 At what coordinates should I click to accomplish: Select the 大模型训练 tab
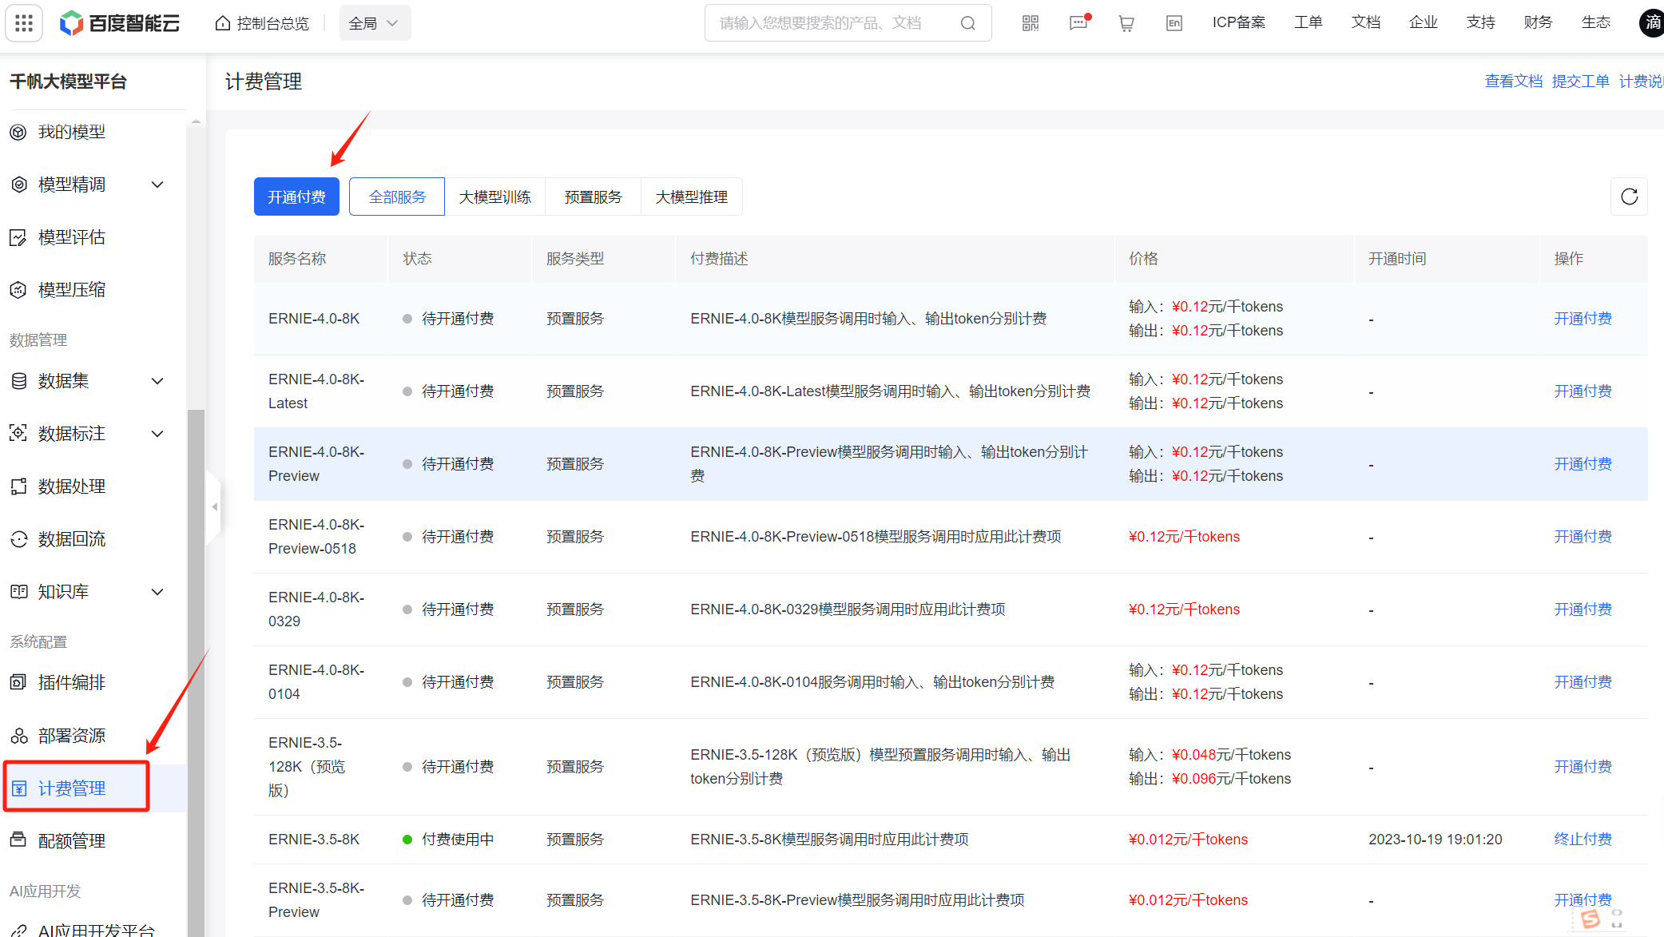tap(495, 197)
